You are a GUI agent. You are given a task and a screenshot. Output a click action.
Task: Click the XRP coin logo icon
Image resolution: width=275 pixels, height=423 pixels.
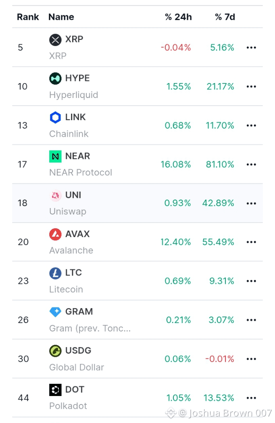(x=55, y=40)
